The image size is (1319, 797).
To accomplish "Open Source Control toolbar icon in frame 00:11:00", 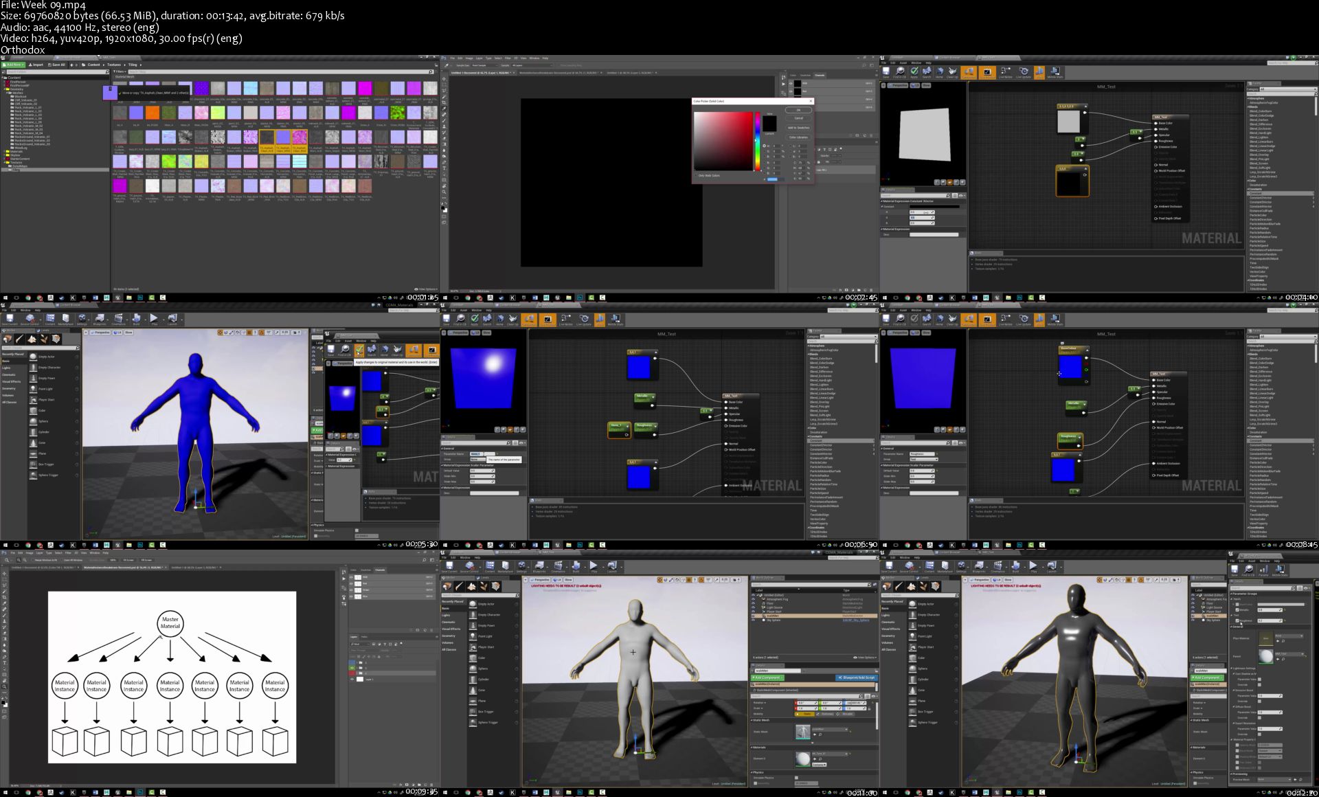I will 469,567.
